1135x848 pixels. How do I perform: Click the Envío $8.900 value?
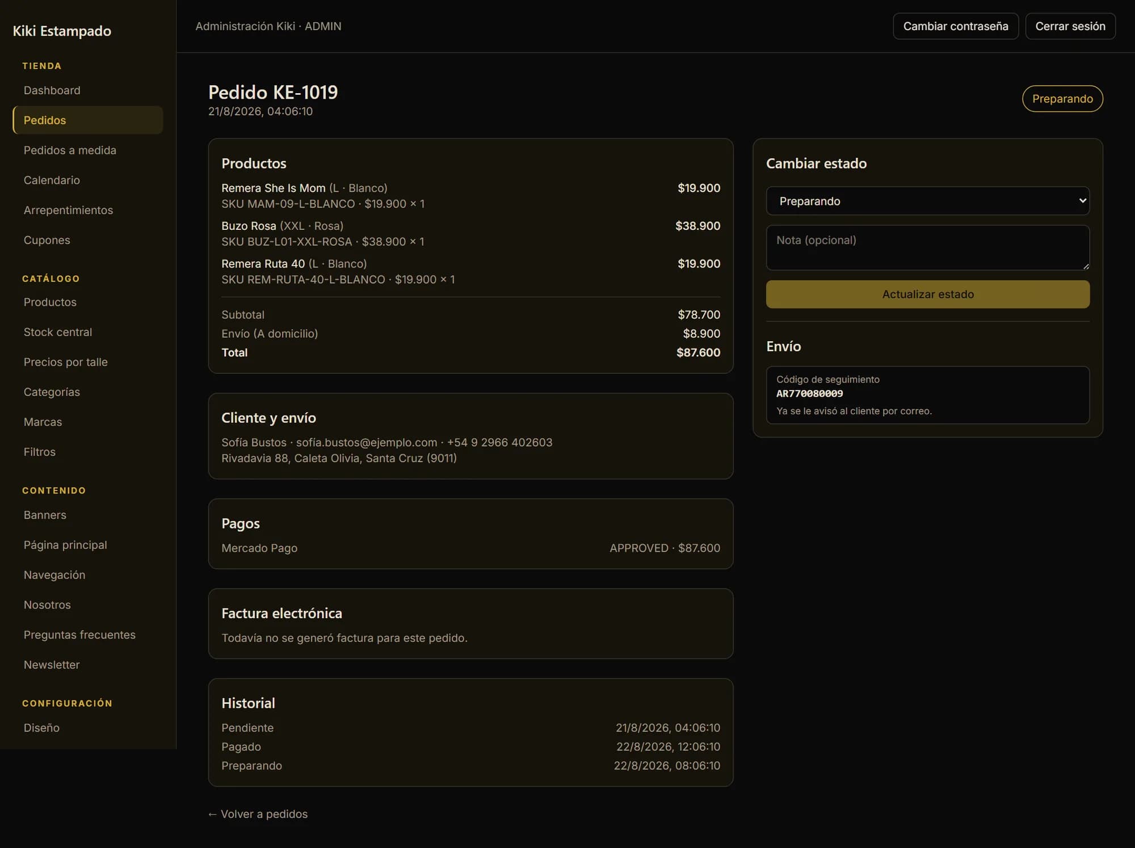point(701,334)
